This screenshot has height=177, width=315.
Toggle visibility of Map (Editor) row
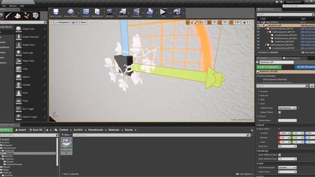258,22
